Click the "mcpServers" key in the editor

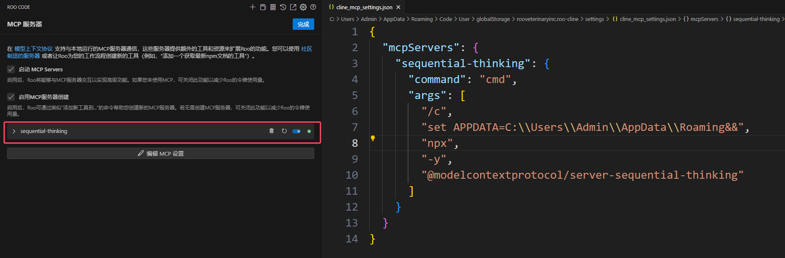pyautogui.click(x=421, y=47)
